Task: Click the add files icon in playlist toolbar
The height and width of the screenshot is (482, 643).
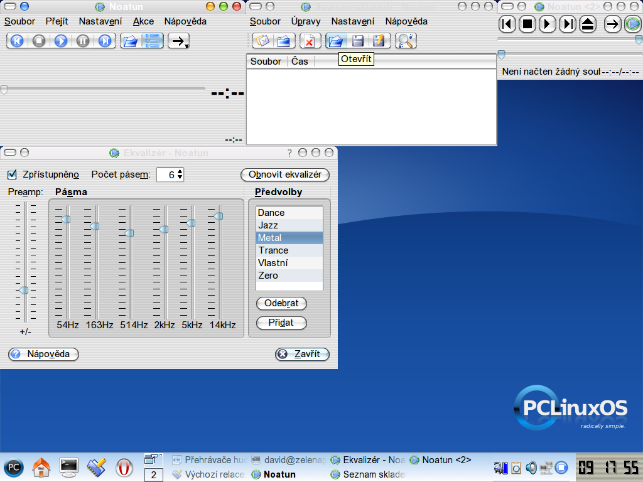Action: (x=262, y=41)
